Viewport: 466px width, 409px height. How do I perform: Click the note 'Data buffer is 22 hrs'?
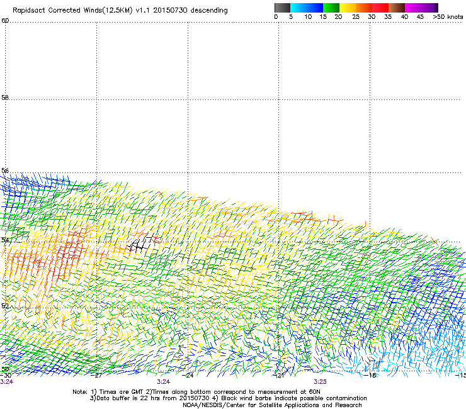[128, 398]
